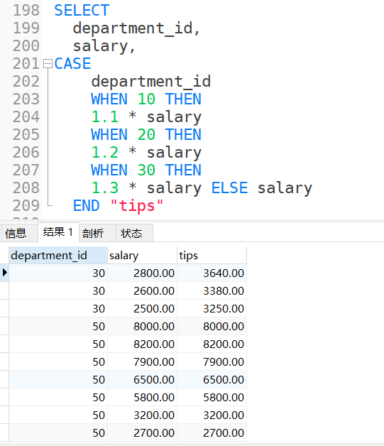Screen dimensions: 384x446
Task: Click the CASE keyword on line 201
Action: click(72, 63)
